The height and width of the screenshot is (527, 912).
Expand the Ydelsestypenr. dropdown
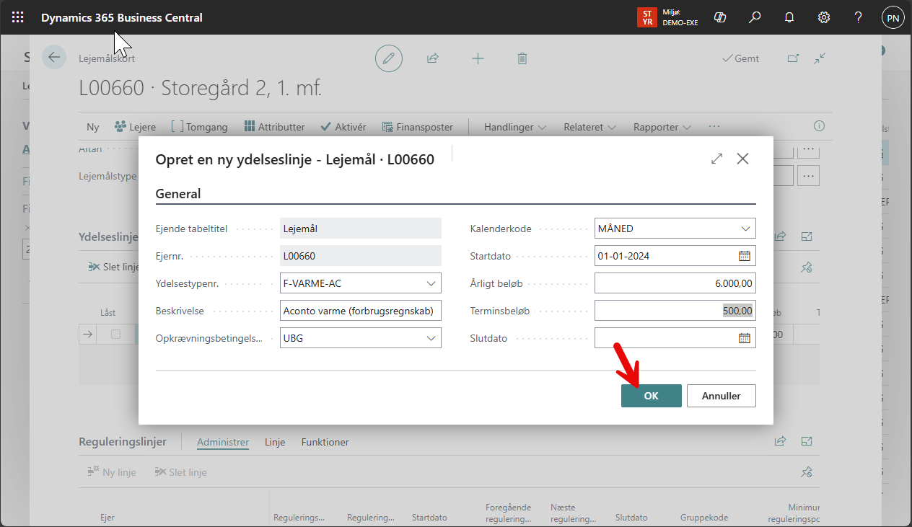tap(431, 283)
